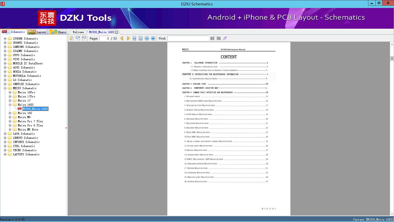Click the DZKJ logo in the banner
This screenshot has height=222, width=394.
[x=47, y=18]
